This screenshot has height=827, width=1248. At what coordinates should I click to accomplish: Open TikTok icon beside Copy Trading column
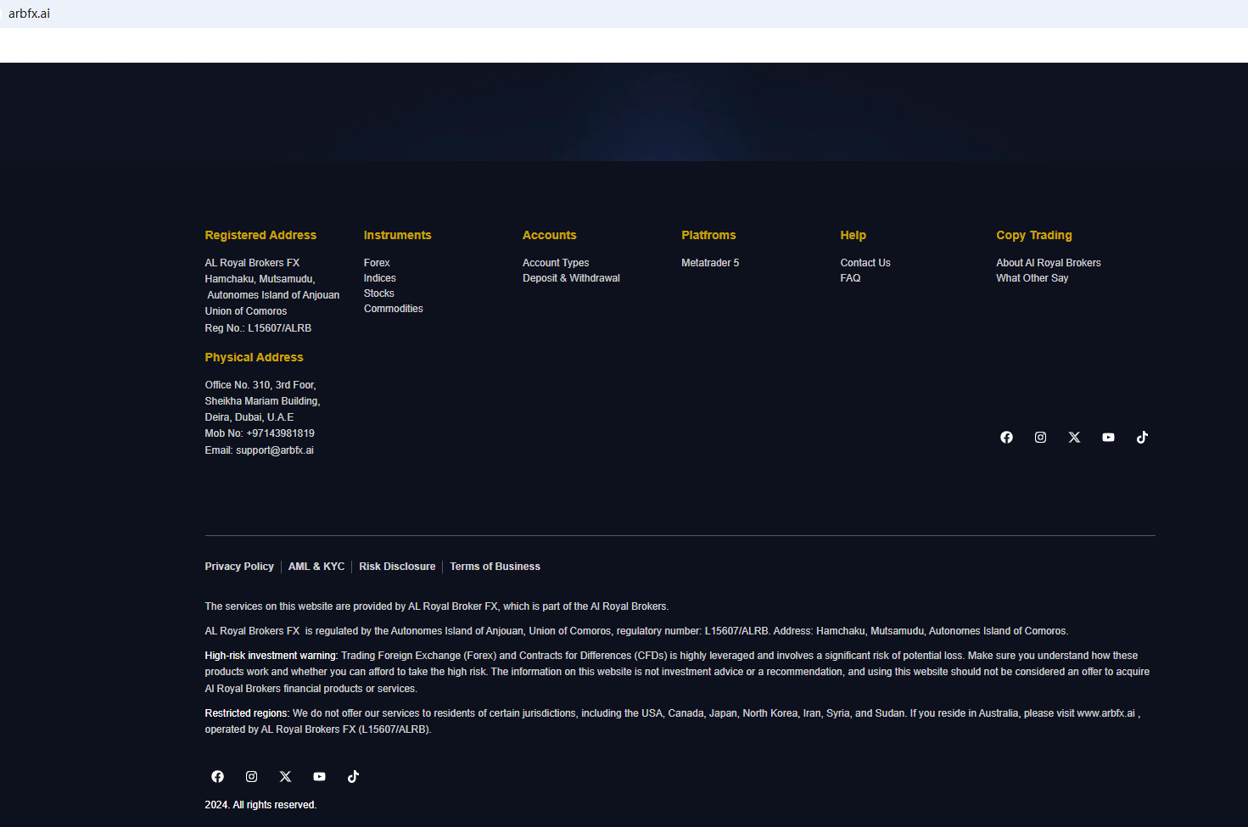(x=1142, y=438)
